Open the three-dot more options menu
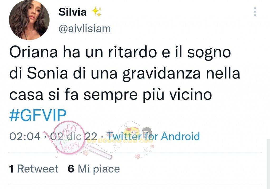Screen dimensions: 270x189 coord(255,12)
